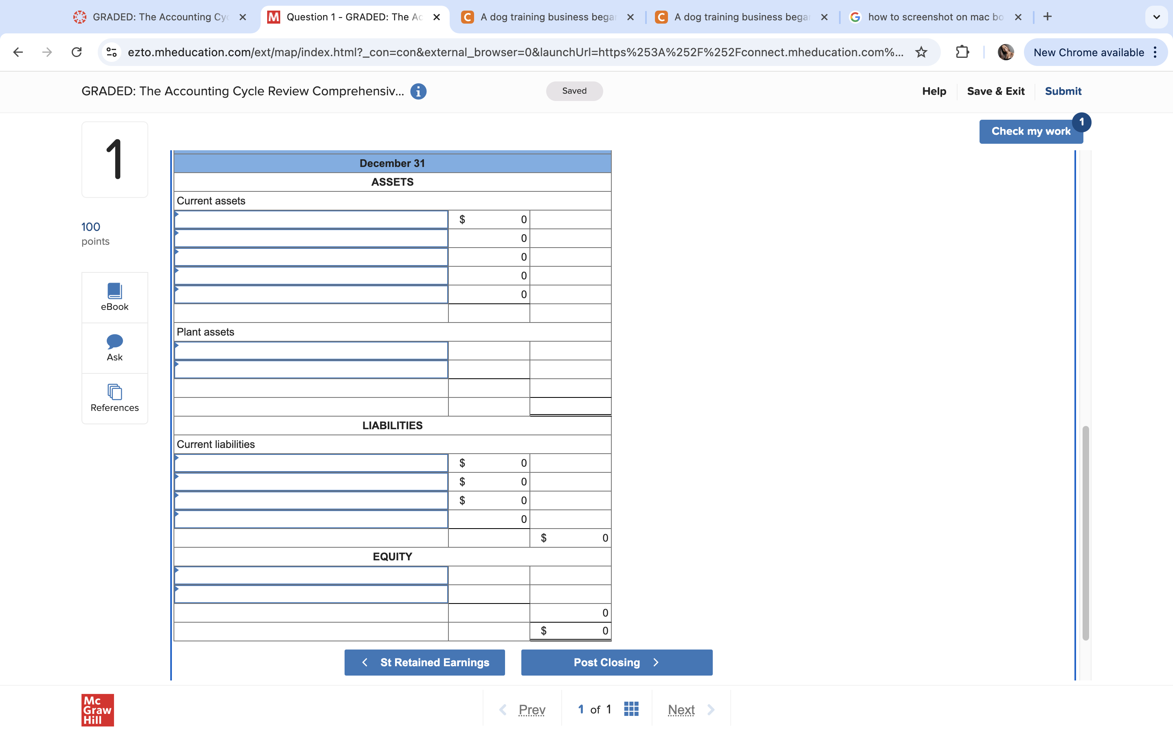Reload the page with refresh icon
The width and height of the screenshot is (1173, 733).
[77, 53]
